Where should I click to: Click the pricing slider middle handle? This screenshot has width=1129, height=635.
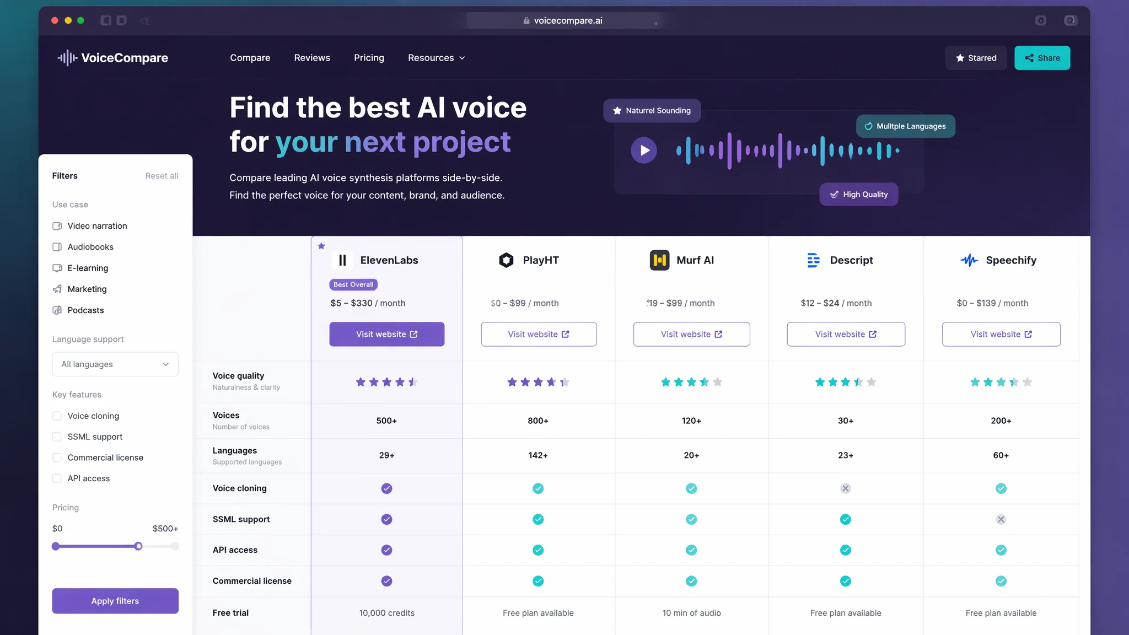[138, 546]
